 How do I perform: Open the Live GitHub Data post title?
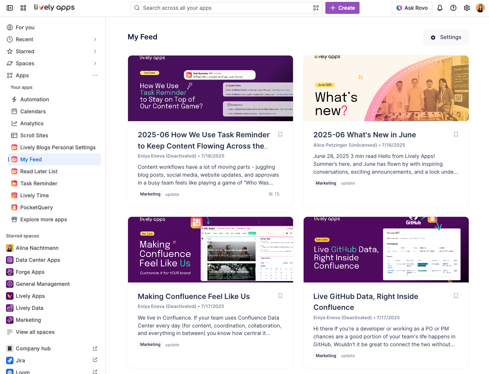366,302
